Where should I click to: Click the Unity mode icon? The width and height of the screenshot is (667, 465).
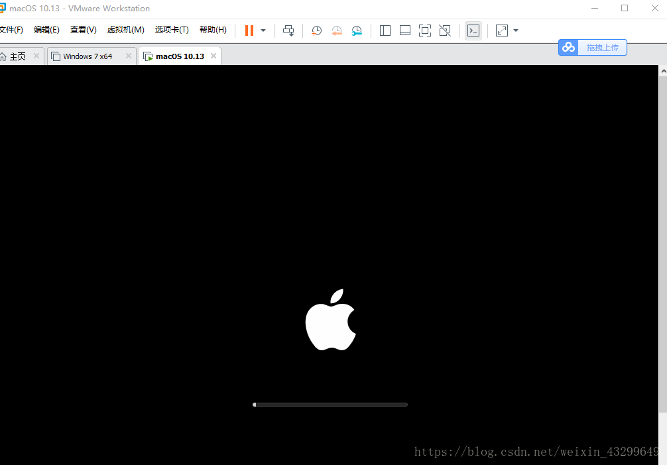[x=445, y=31]
